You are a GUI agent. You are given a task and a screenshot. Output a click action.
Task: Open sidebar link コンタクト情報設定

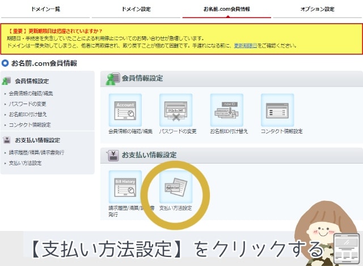pos(29,125)
